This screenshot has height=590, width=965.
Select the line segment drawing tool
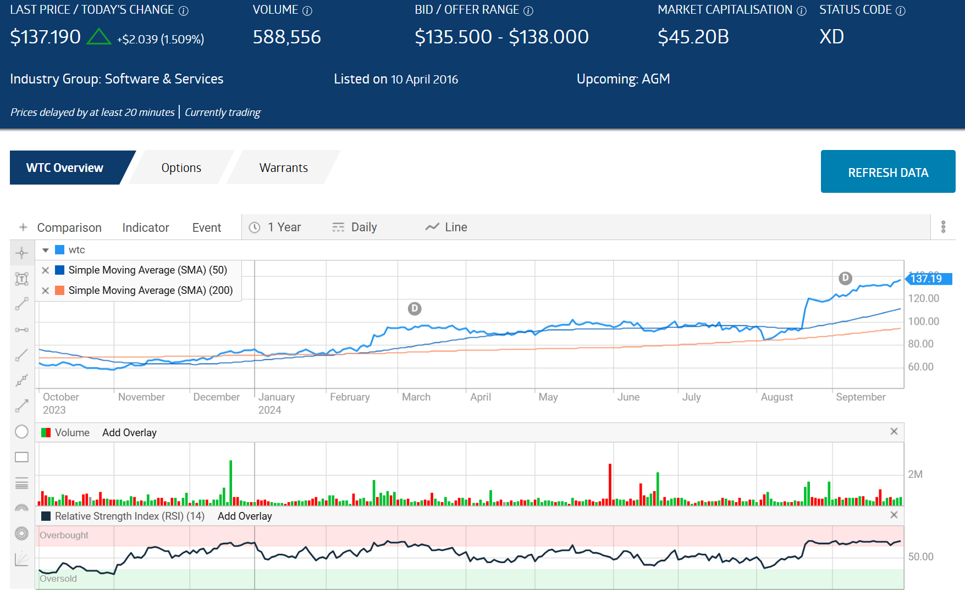(21, 304)
